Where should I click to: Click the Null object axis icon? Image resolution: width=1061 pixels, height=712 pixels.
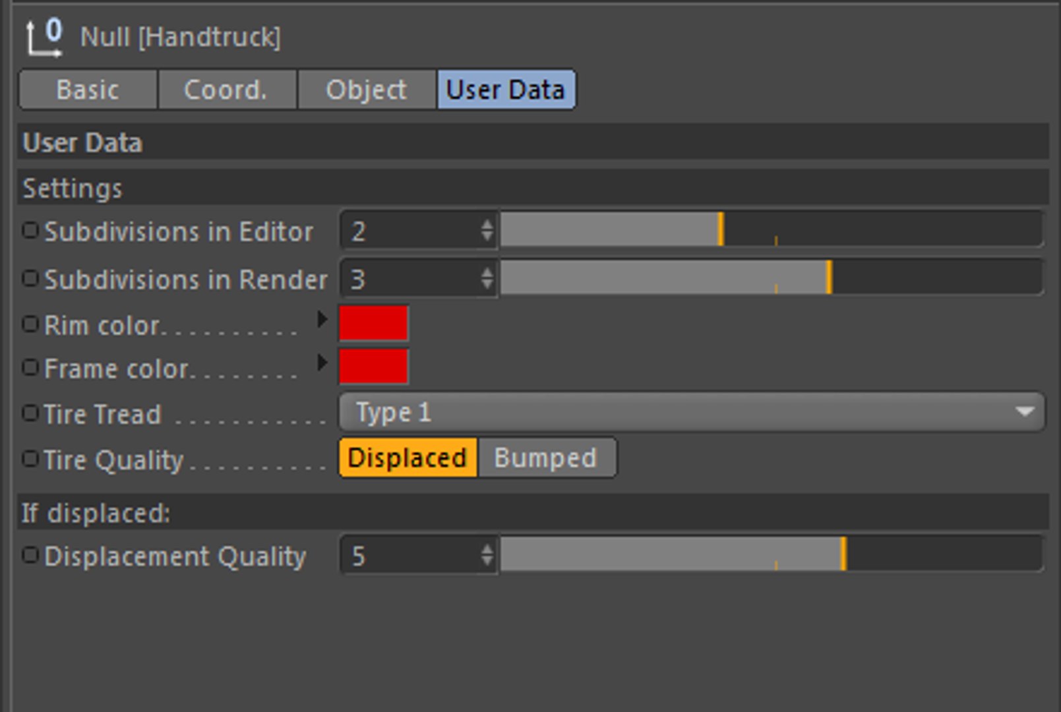click(x=44, y=38)
